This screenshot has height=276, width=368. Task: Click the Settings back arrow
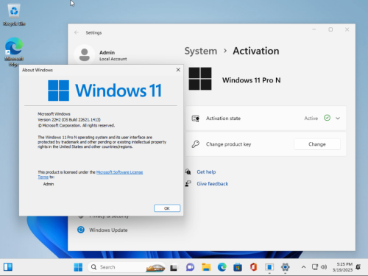point(77,32)
